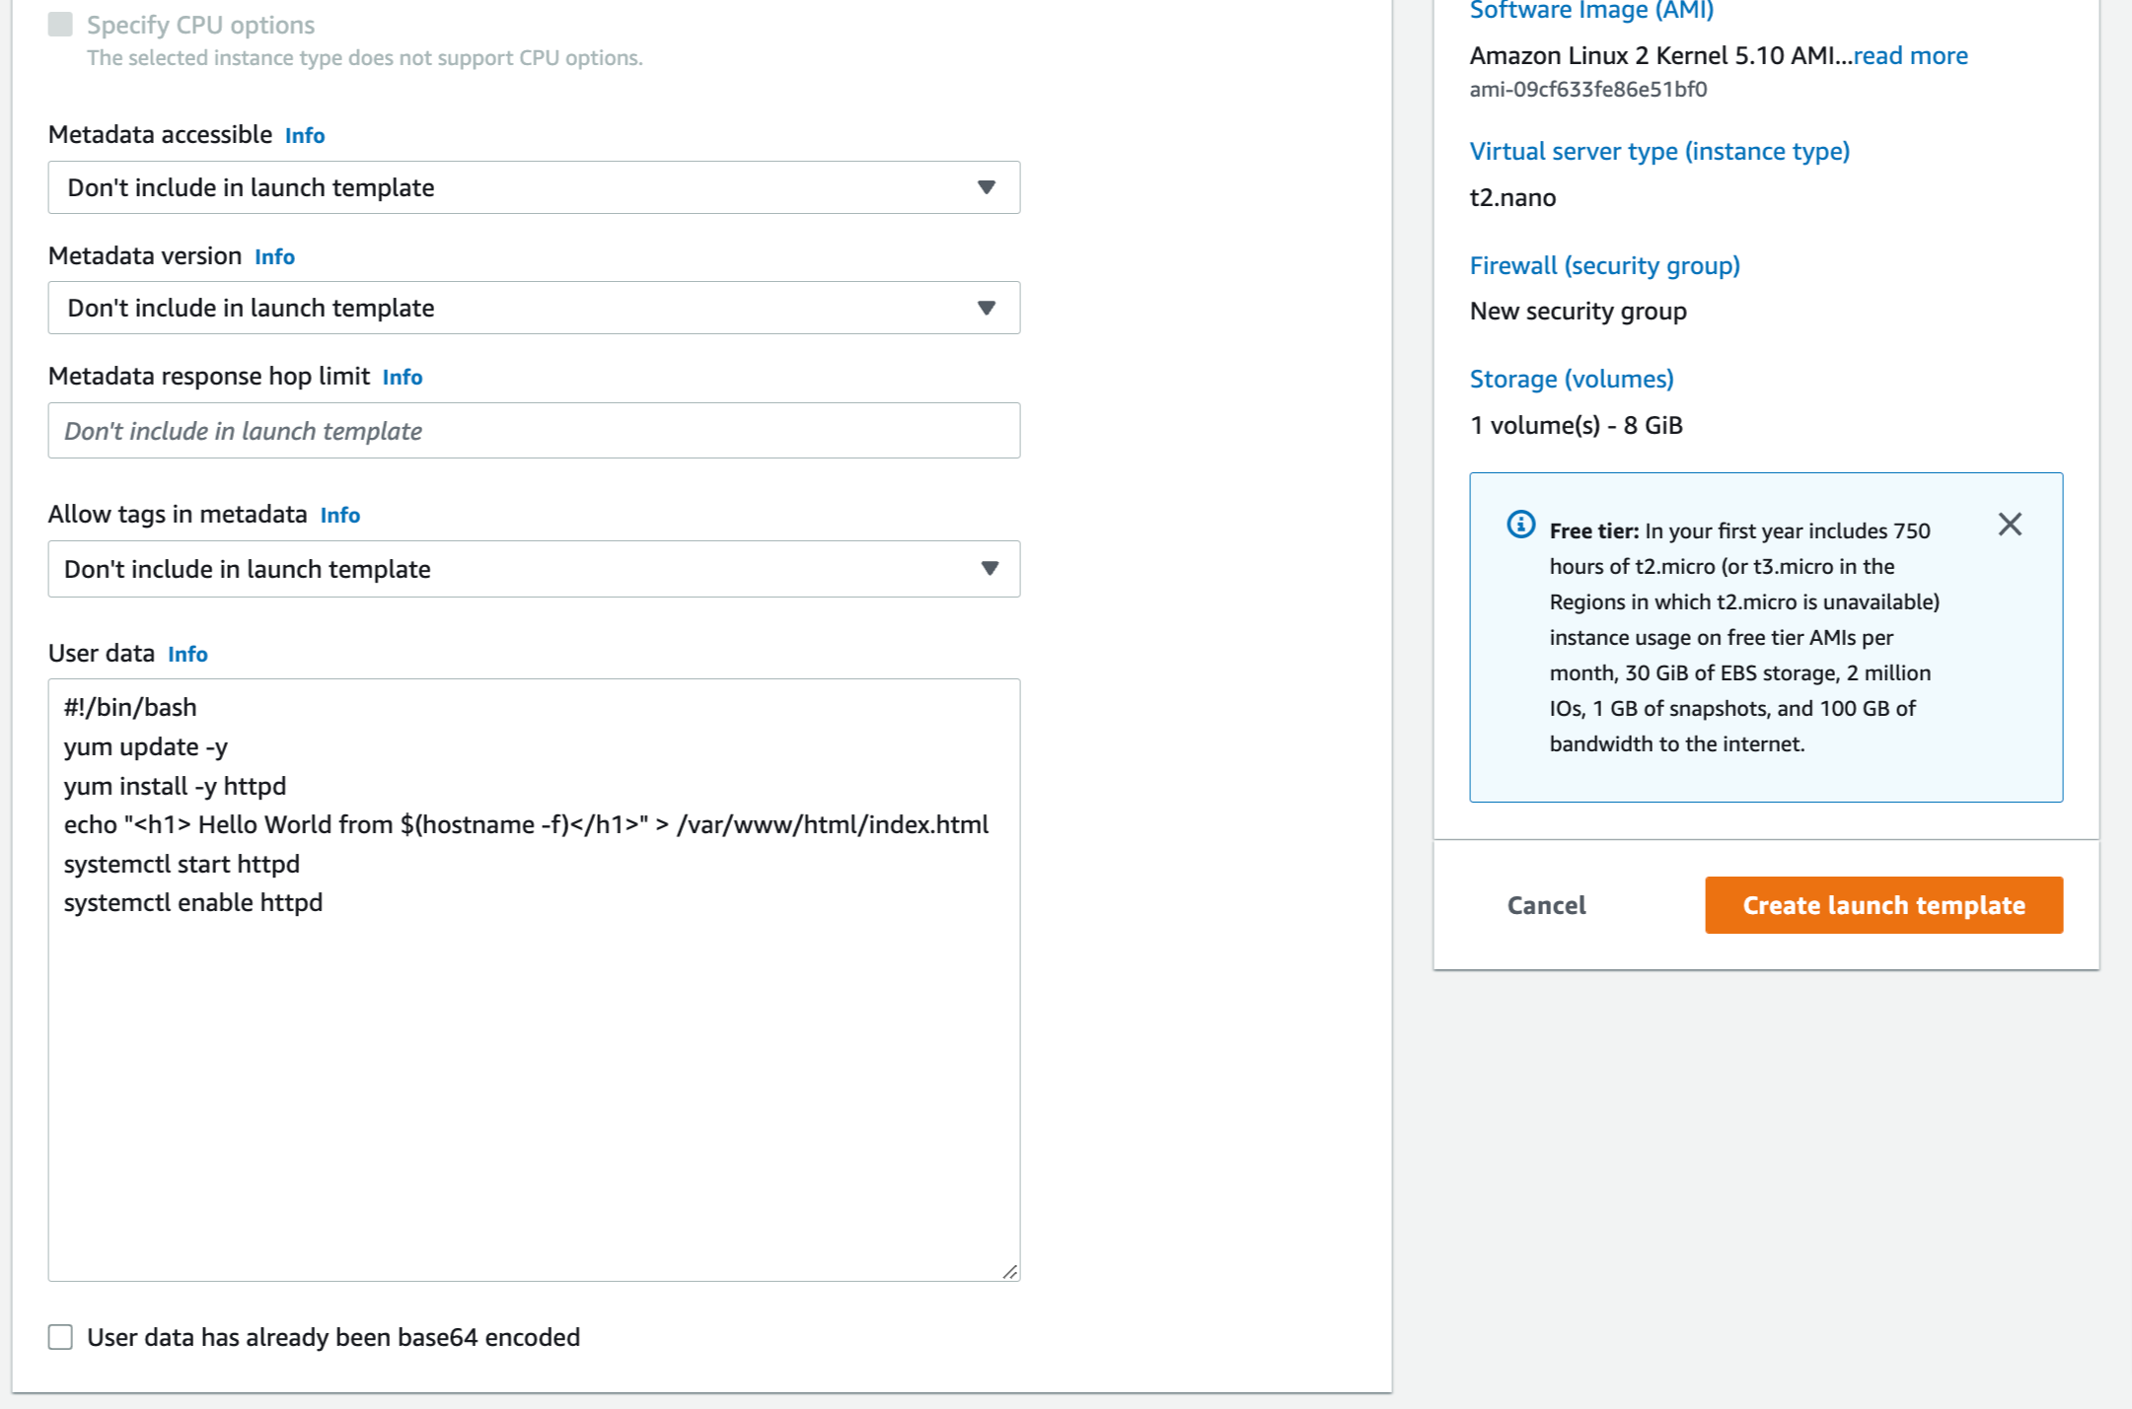Open Info link for User data
This screenshot has width=2132, height=1409.
187,654
